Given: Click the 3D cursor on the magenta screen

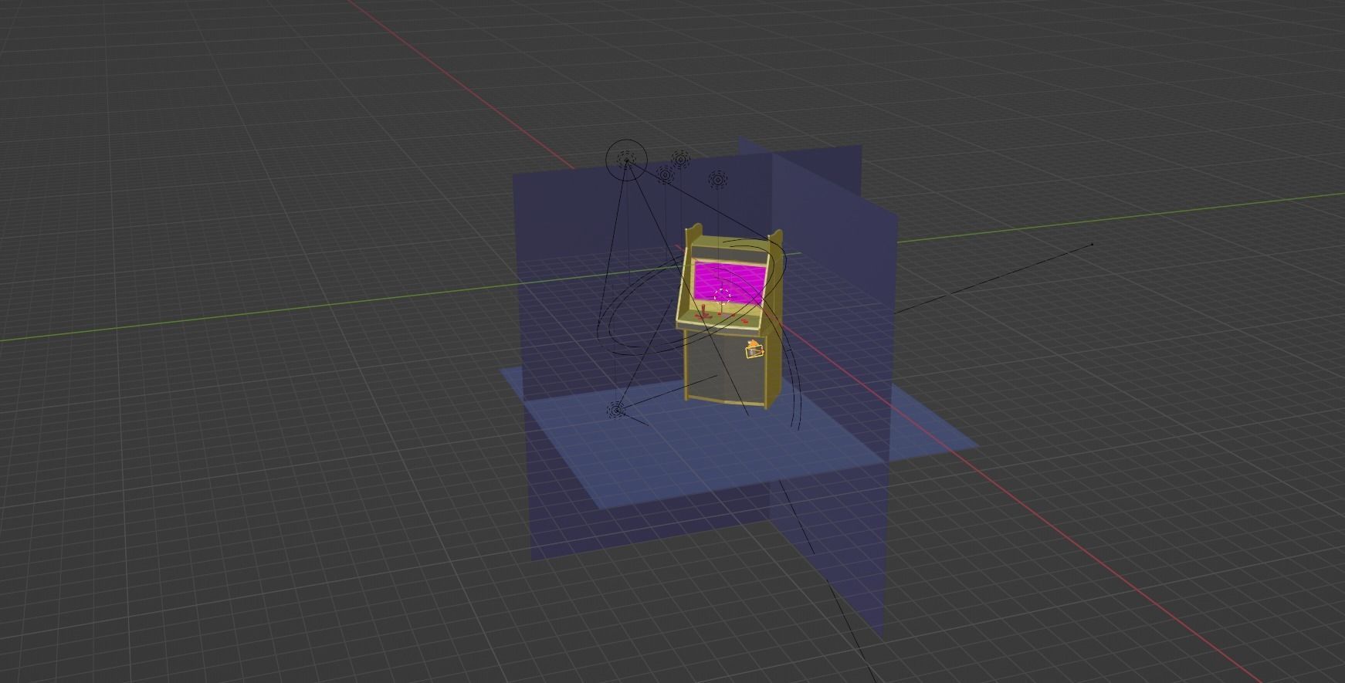Looking at the screenshot, I should pos(723,296).
